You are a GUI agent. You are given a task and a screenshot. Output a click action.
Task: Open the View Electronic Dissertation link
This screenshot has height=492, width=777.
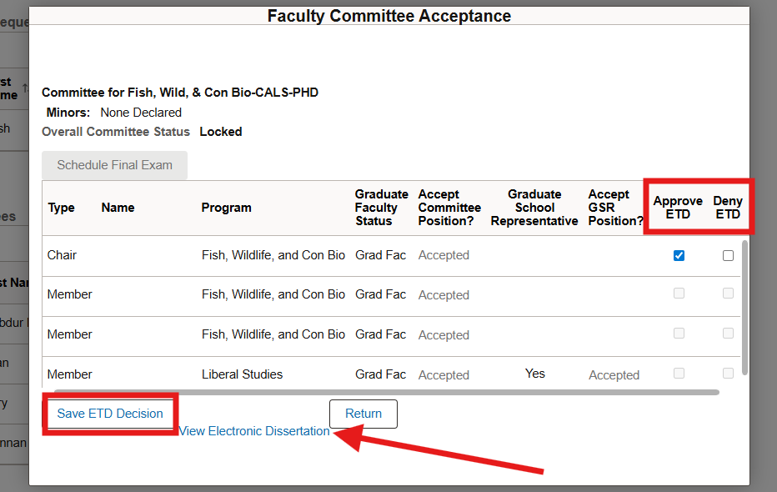point(254,431)
